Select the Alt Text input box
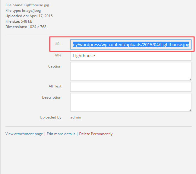 (x=131, y=87)
